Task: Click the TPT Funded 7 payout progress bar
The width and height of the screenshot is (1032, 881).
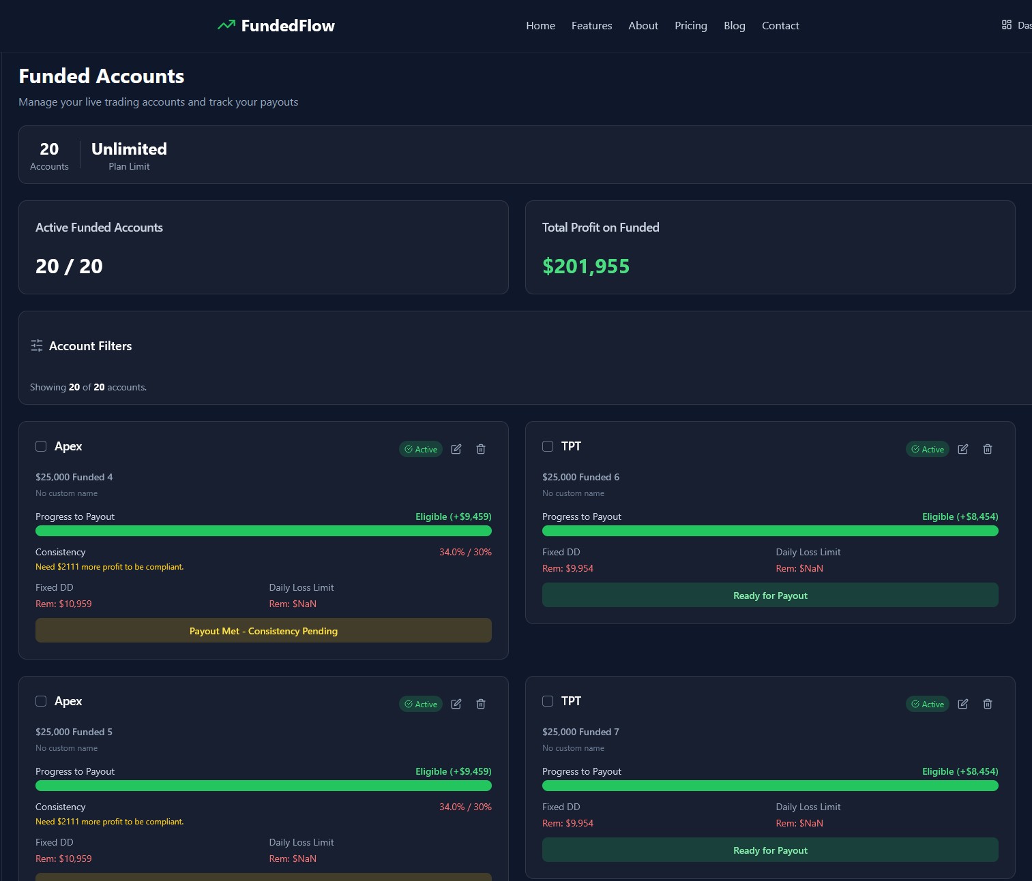Action: pos(770,786)
